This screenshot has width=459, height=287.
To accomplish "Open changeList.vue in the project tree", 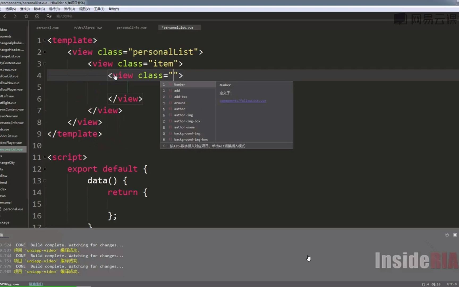I will [10, 56].
